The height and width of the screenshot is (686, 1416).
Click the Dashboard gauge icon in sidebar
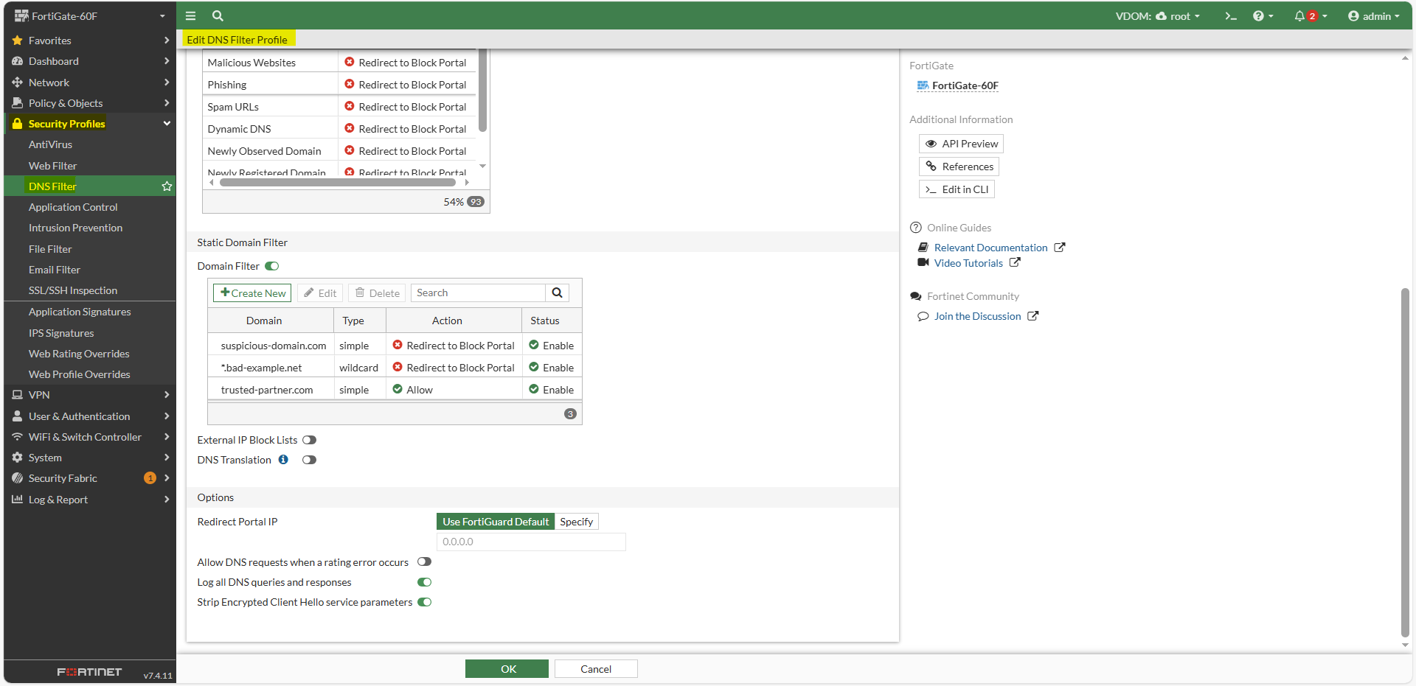click(x=17, y=61)
